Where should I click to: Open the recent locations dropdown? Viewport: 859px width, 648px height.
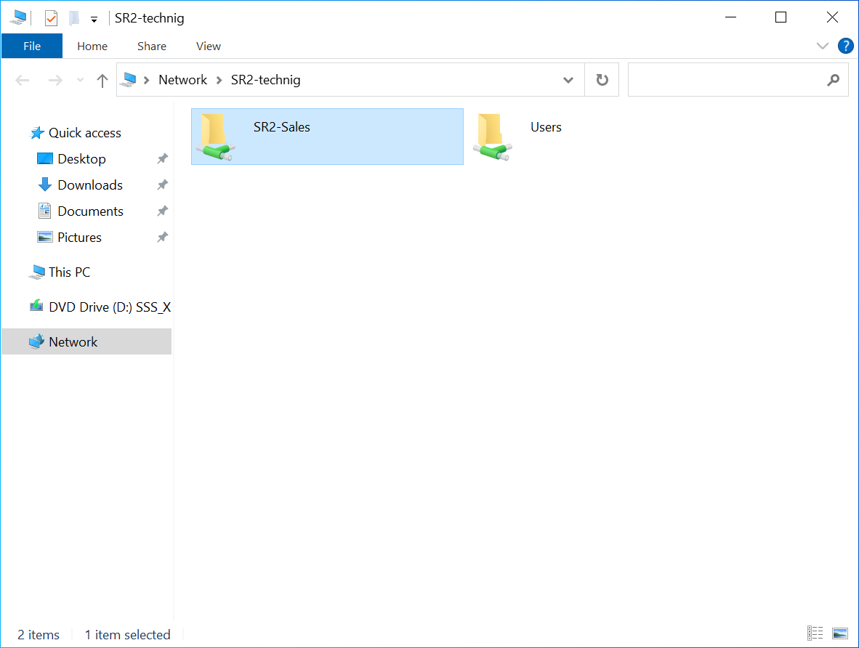click(80, 80)
